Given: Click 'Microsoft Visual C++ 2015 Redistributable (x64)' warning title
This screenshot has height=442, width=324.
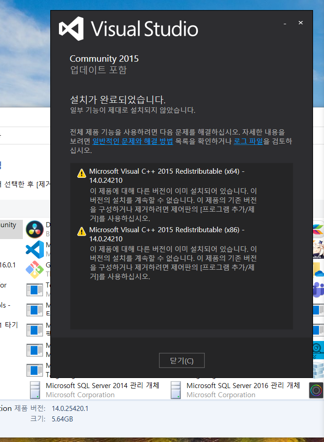Looking at the screenshot, I should (167, 176).
